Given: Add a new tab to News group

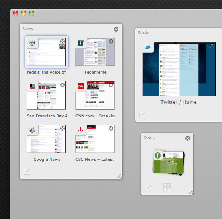Looking at the screenshot, I should (27, 171).
